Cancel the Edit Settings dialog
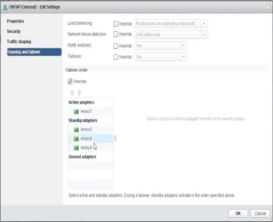Viewport: 273px width, 222px height. [260, 214]
